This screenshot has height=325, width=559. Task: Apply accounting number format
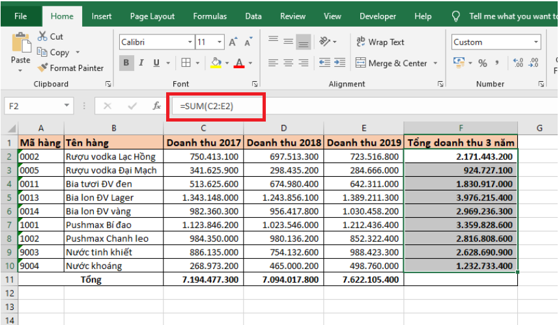(459, 62)
